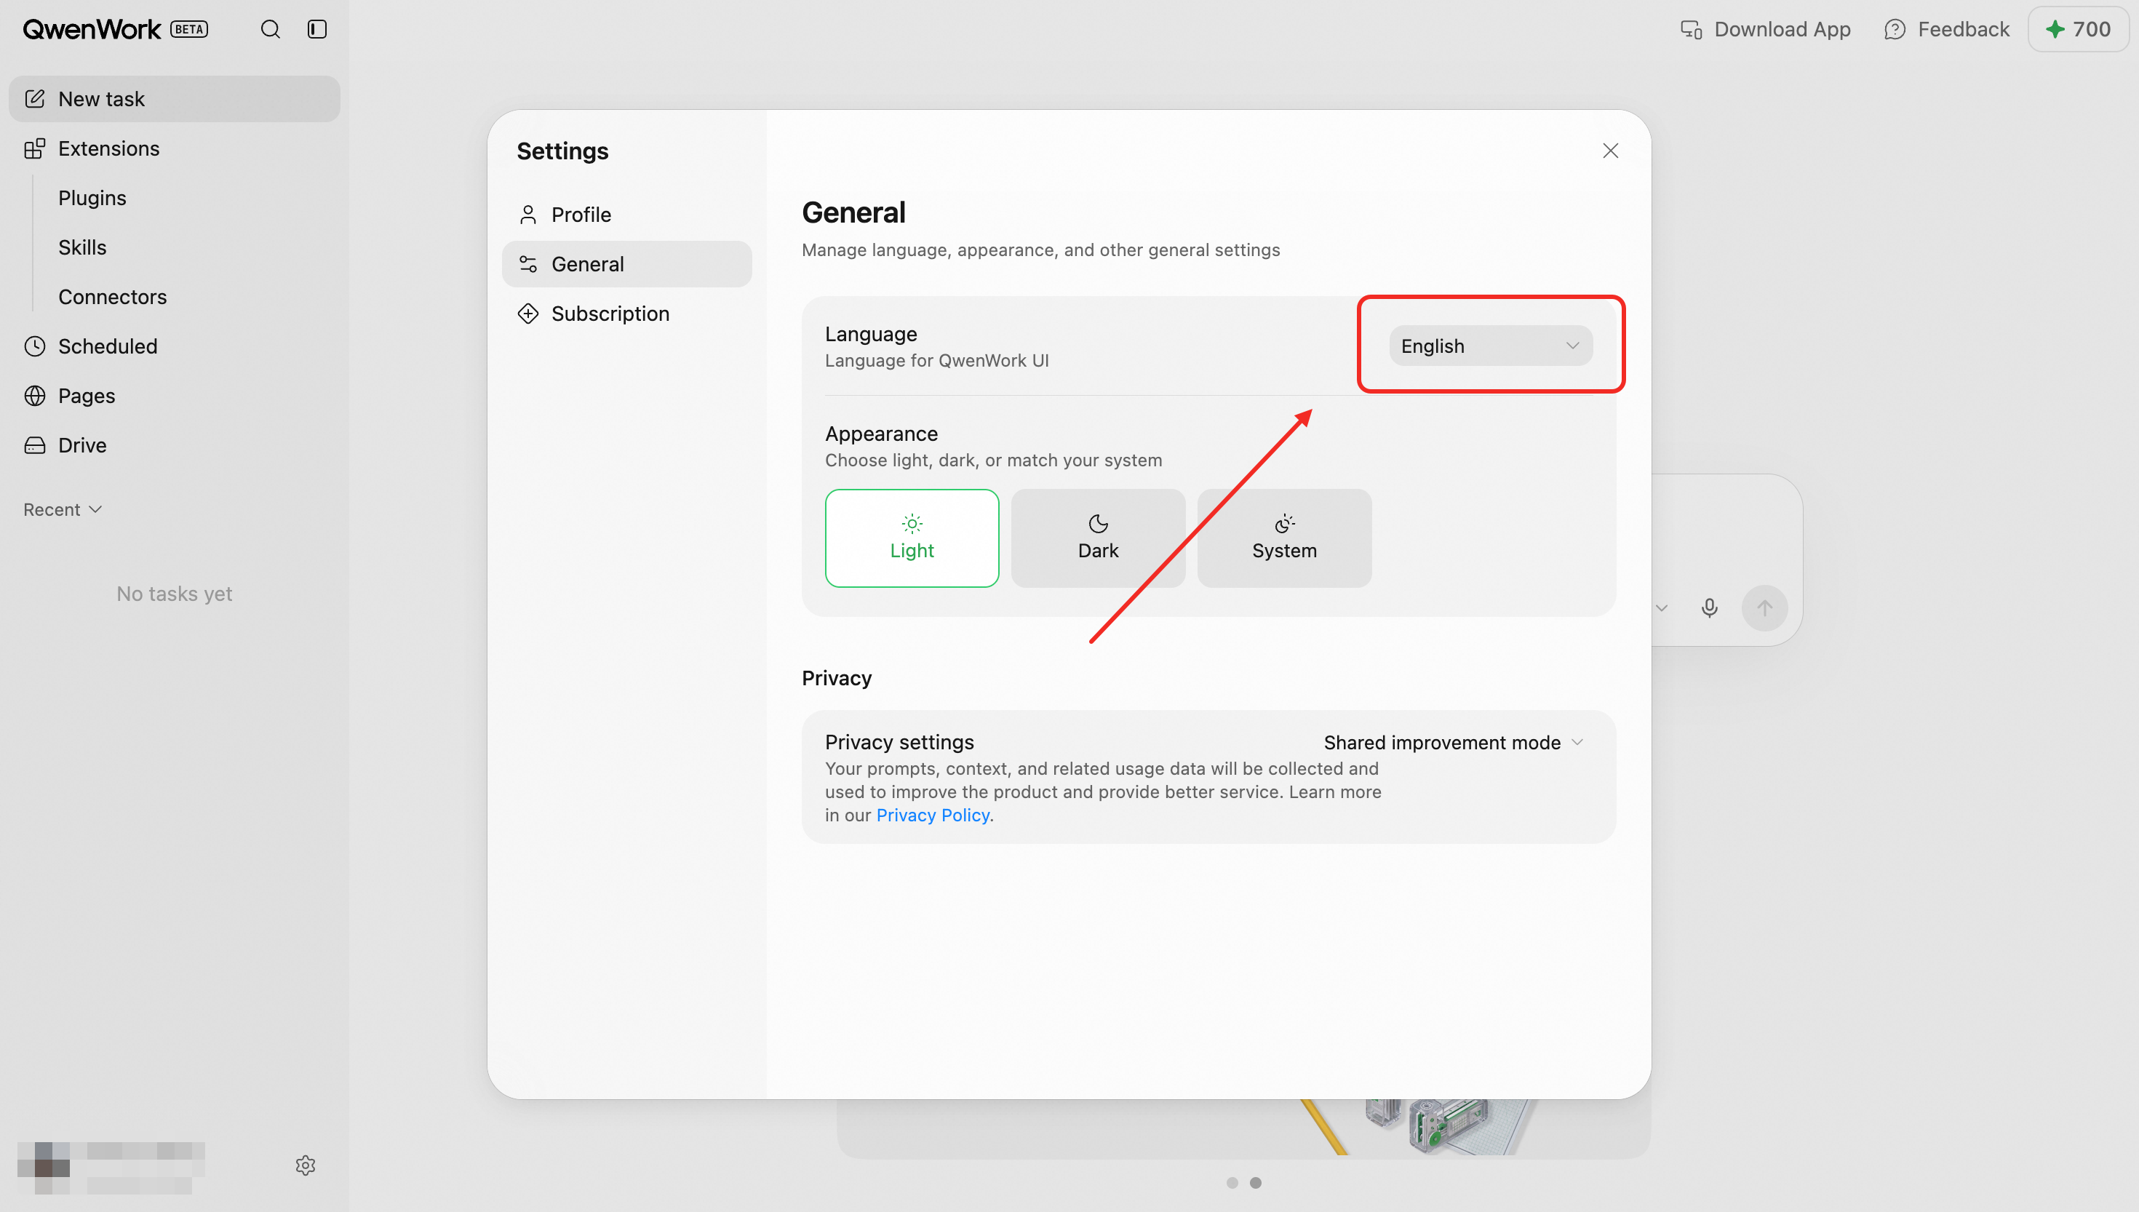
Task: Collapse the Recent list
Action: click(x=63, y=509)
